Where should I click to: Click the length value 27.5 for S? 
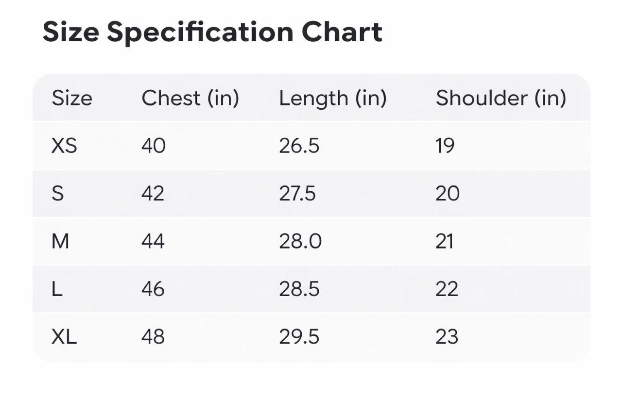click(297, 194)
